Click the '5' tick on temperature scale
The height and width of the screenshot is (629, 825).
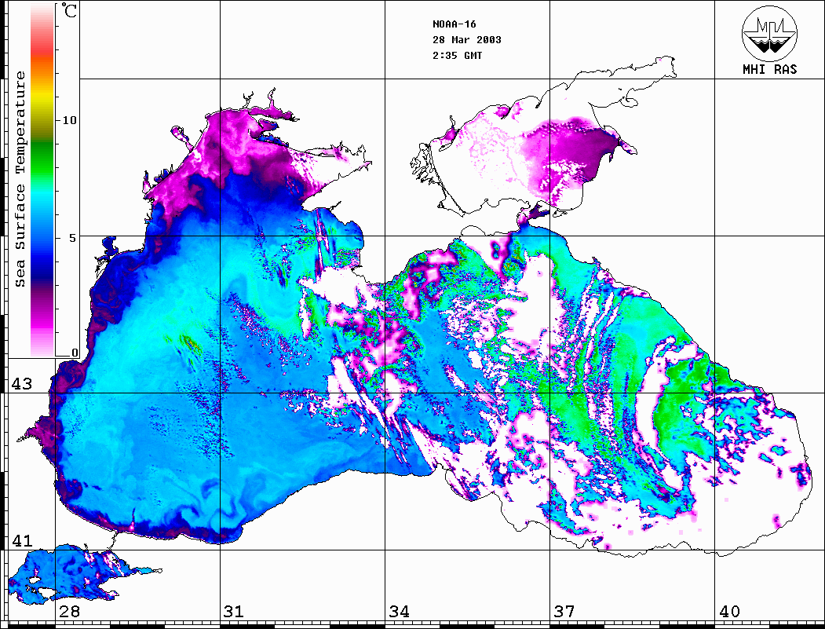73,238
